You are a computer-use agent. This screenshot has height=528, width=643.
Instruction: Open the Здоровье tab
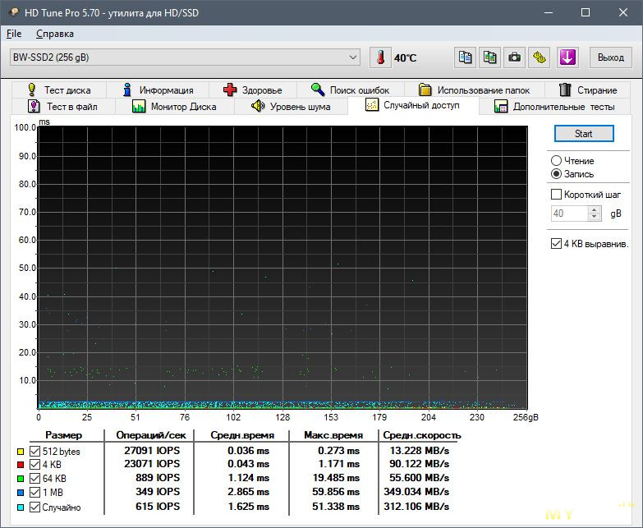coord(253,90)
